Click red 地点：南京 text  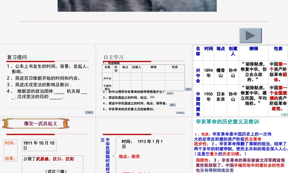point(129,157)
